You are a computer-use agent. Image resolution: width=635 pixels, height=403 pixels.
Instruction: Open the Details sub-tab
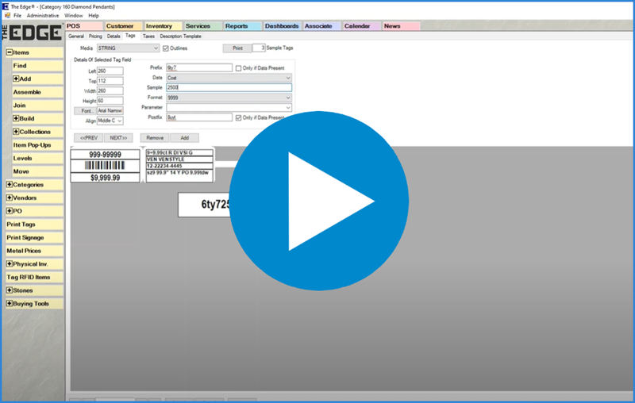click(114, 36)
